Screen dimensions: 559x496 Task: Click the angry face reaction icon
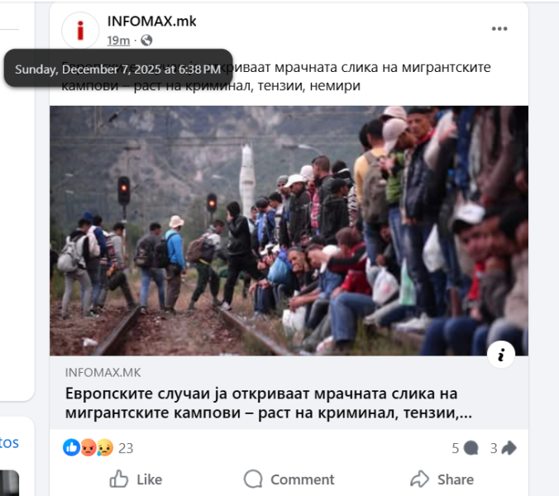tap(88, 447)
